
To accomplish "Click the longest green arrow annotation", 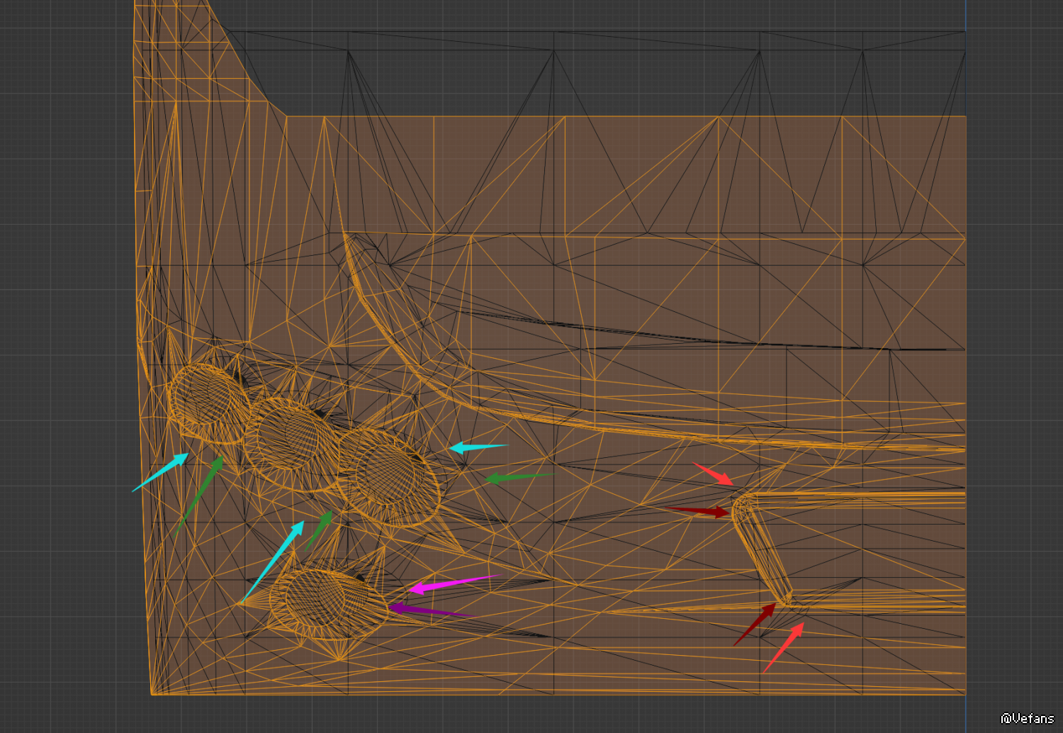I will [201, 494].
